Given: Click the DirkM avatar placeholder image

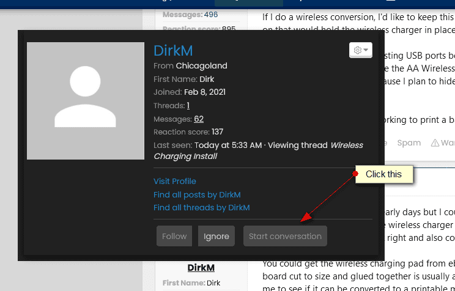Looking at the screenshot, I should click(86, 101).
